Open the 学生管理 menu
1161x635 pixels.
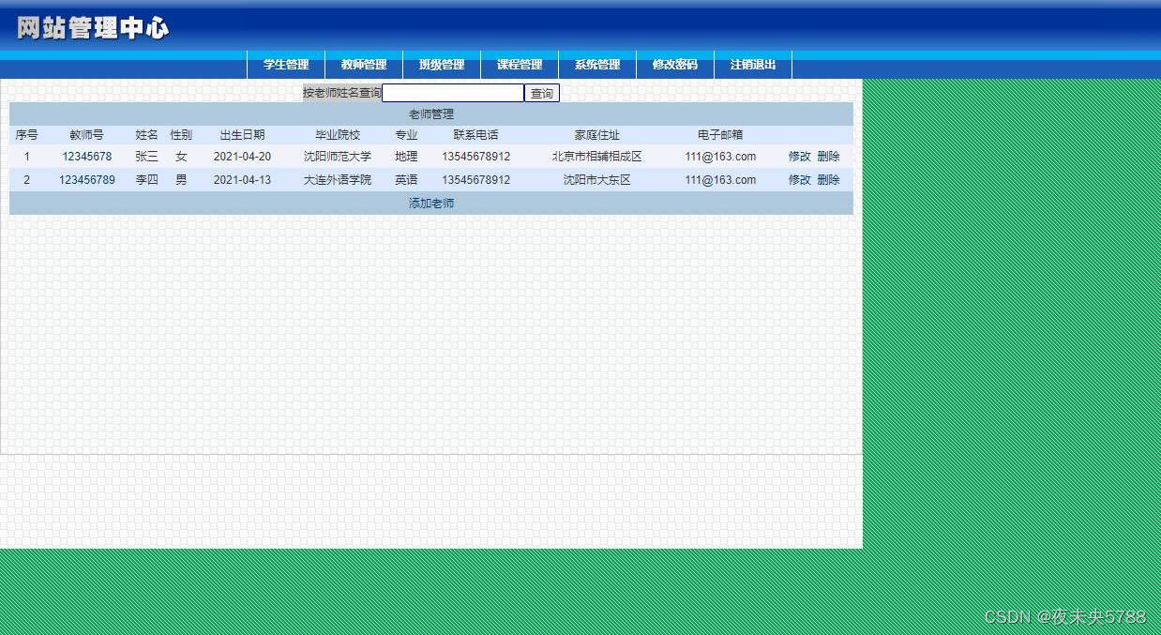click(286, 65)
